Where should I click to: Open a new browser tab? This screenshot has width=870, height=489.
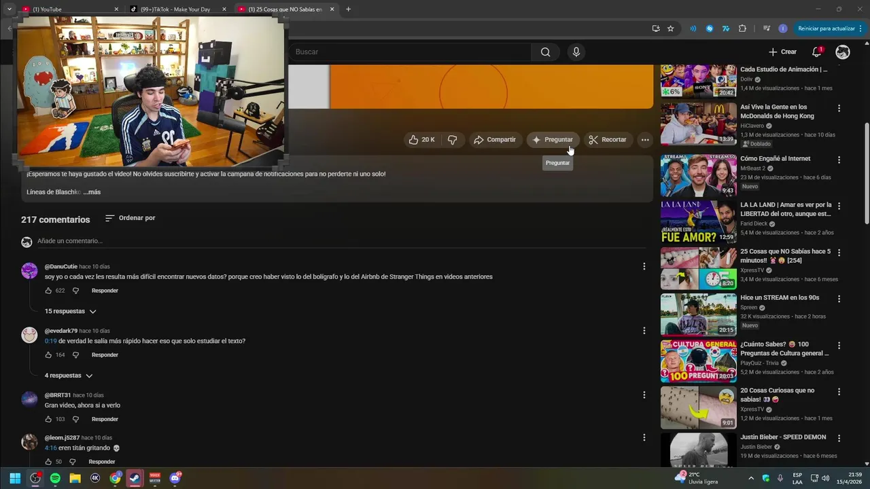coord(348,10)
